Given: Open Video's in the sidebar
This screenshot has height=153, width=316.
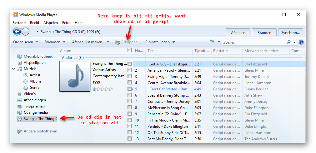Looking at the screenshot, I should (x=30, y=94).
